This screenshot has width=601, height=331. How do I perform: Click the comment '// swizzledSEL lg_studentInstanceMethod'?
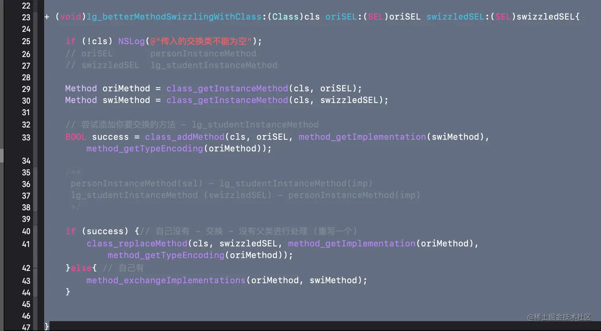coord(171,65)
